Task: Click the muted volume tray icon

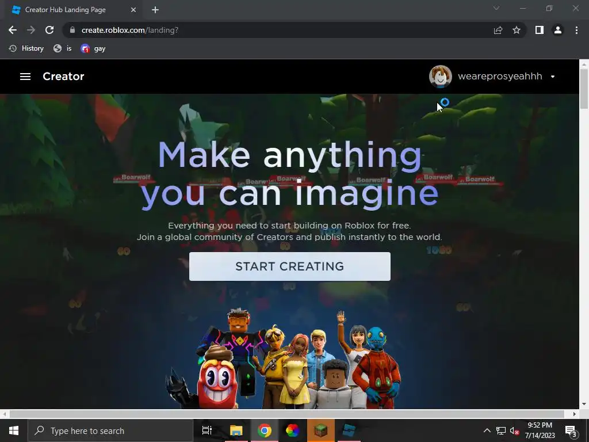Action: pyautogui.click(x=515, y=430)
